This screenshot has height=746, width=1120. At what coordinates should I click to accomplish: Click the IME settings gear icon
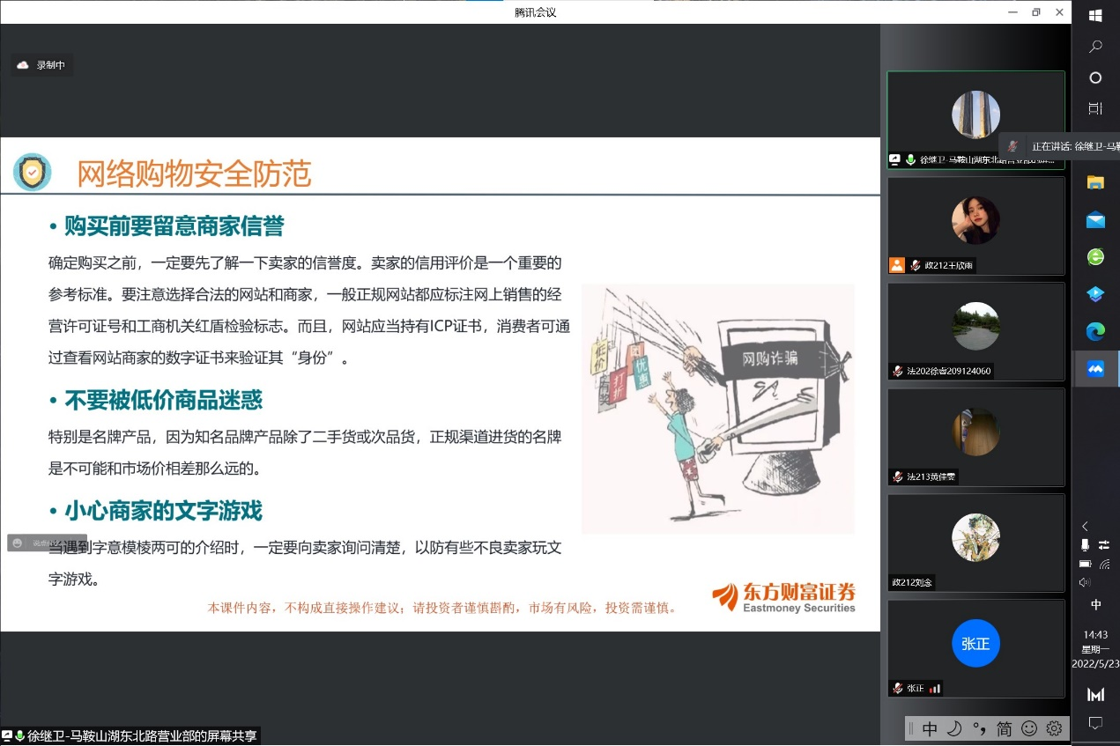click(x=1054, y=728)
